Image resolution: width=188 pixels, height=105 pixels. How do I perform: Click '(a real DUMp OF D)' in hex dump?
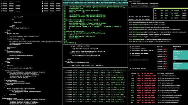tap(118, 97)
